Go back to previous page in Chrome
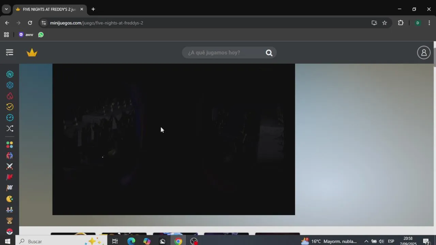 pyautogui.click(x=7, y=23)
